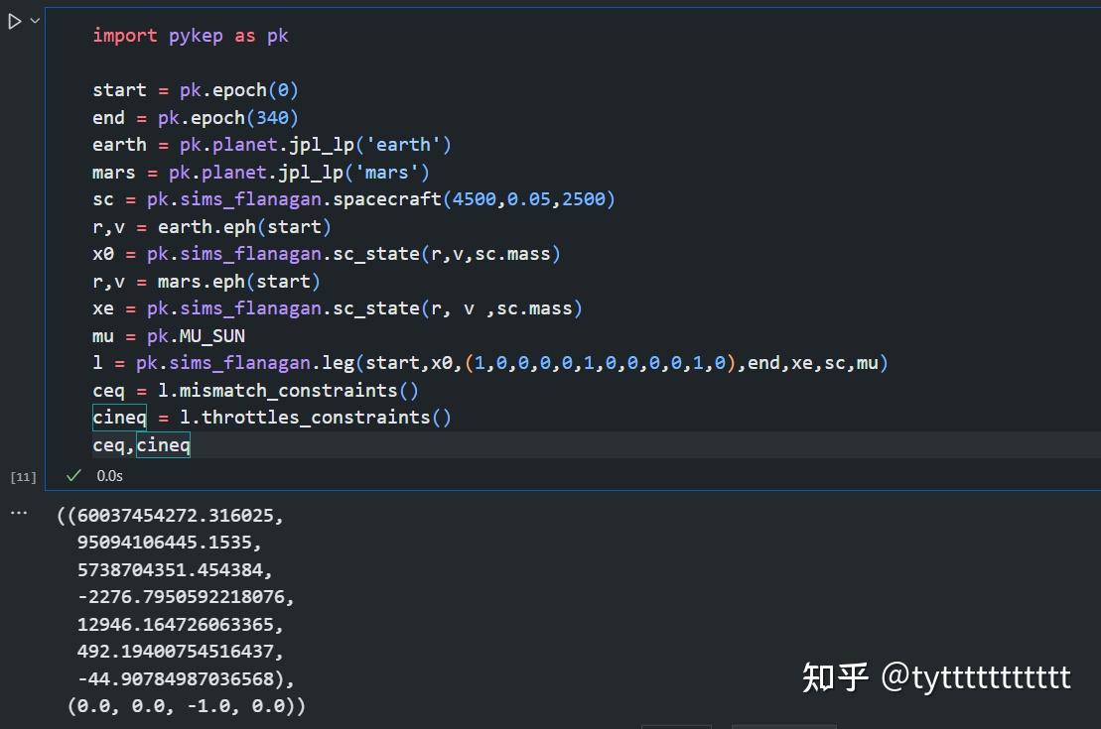Screen dimensions: 1101x729
Task: Click the execution count [11] label
Action: 22,476
